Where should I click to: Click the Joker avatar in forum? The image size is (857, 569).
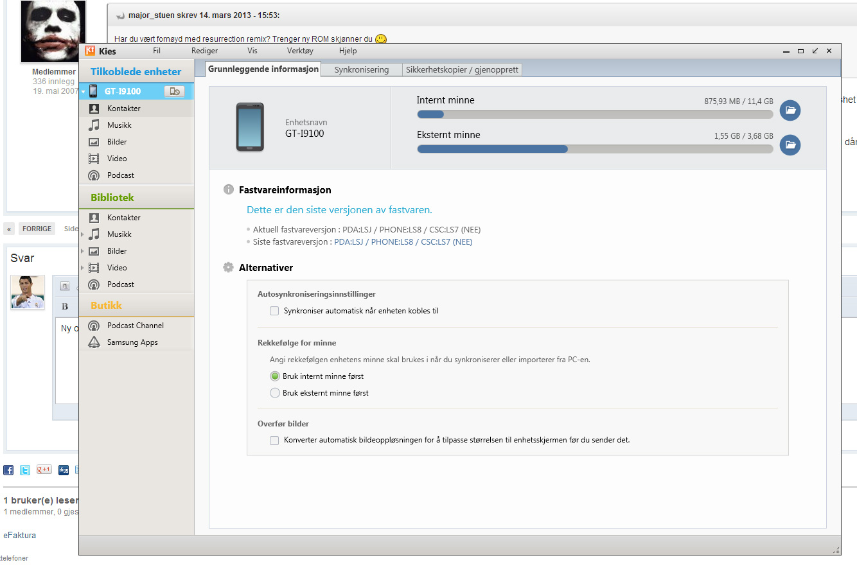pyautogui.click(x=53, y=31)
